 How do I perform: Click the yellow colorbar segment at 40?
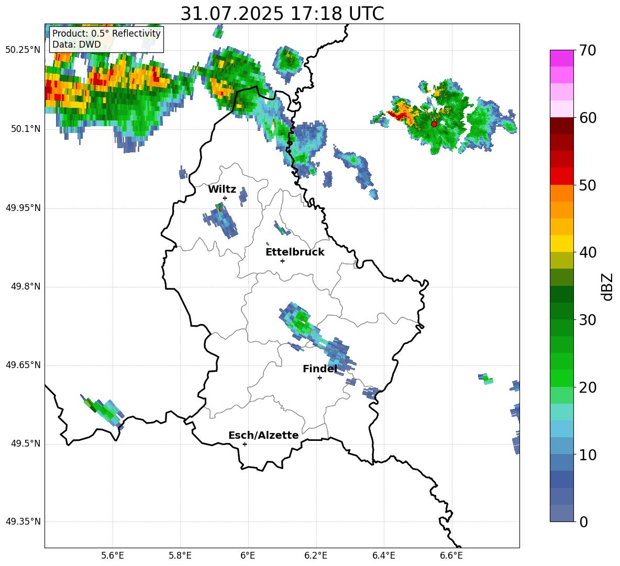(561, 243)
